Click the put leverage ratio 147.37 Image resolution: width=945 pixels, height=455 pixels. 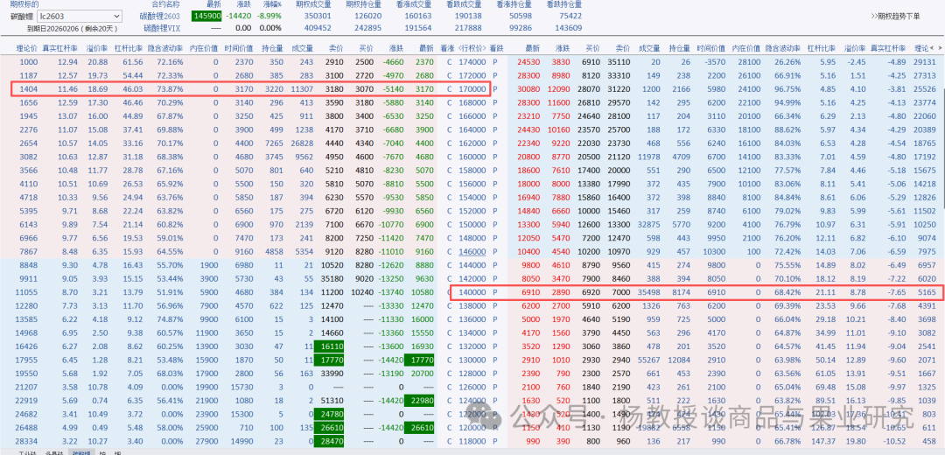coord(821,441)
